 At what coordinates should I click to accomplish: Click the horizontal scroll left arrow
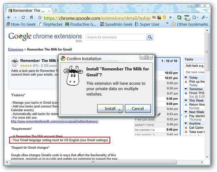click(x=7, y=162)
